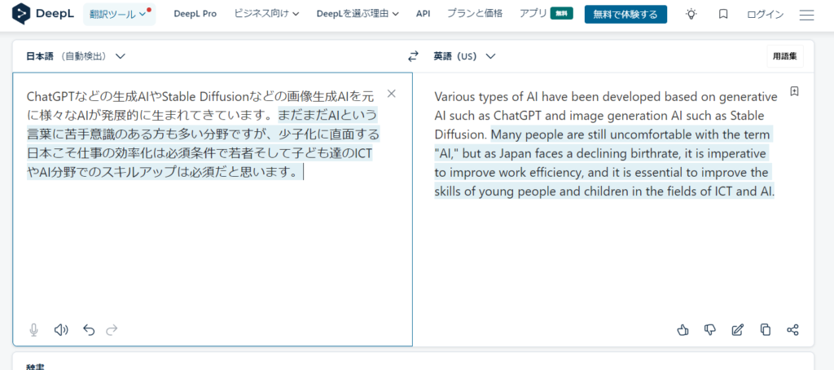Open the ビジネス向け menu

pos(266,14)
